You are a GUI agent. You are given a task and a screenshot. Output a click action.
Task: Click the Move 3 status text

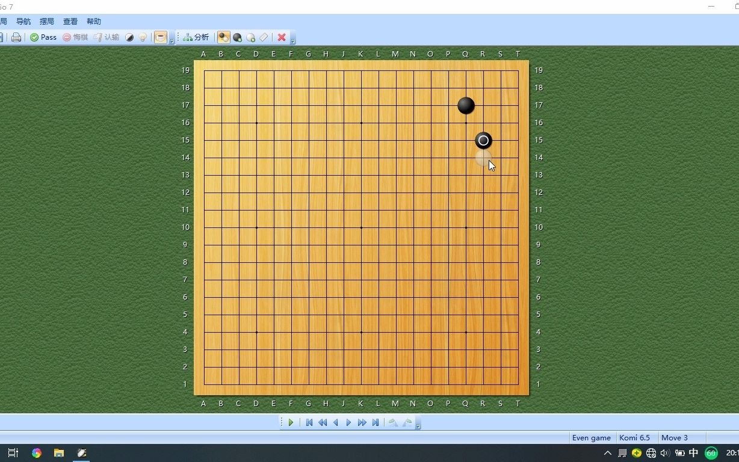tap(674, 438)
